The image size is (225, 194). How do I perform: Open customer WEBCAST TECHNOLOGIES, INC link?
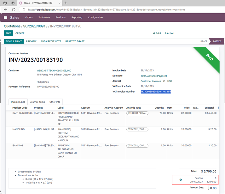[x=54, y=70]
